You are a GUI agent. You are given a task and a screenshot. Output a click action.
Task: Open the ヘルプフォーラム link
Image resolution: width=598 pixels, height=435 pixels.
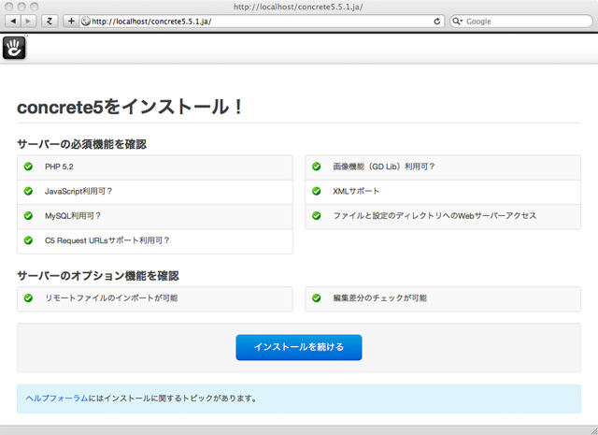tap(56, 398)
